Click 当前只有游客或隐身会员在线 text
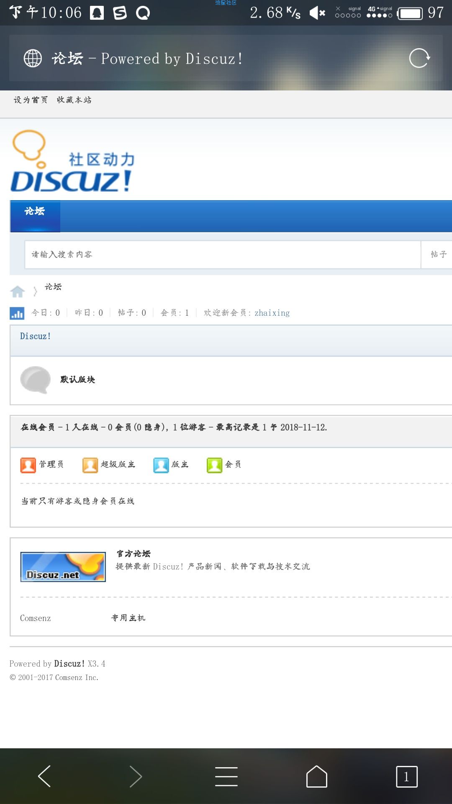Screen dimensions: 452x804 [x=78, y=501]
